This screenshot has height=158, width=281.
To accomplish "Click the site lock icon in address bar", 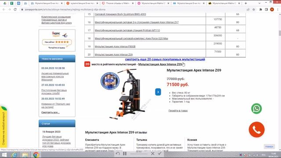I will click(22, 10).
